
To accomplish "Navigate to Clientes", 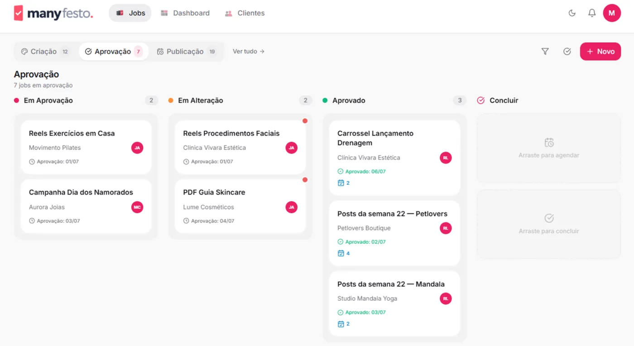I will [x=245, y=13].
